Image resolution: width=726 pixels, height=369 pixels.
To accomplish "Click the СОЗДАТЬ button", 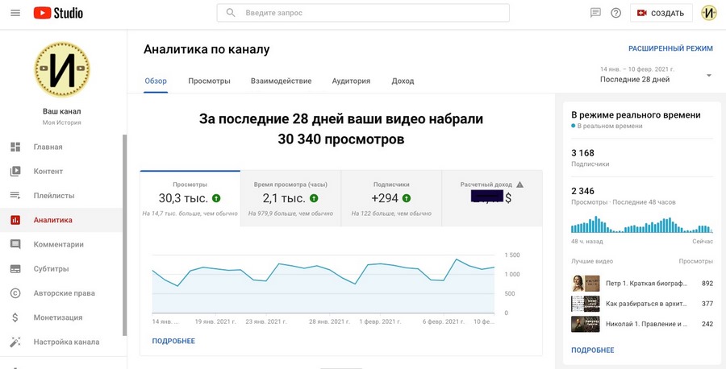I will [x=661, y=13].
